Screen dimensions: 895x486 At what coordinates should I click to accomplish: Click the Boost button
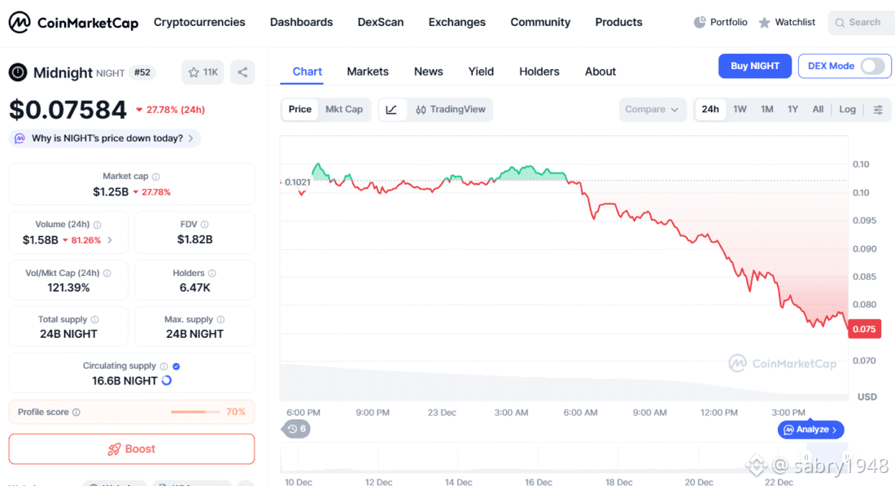[132, 449]
